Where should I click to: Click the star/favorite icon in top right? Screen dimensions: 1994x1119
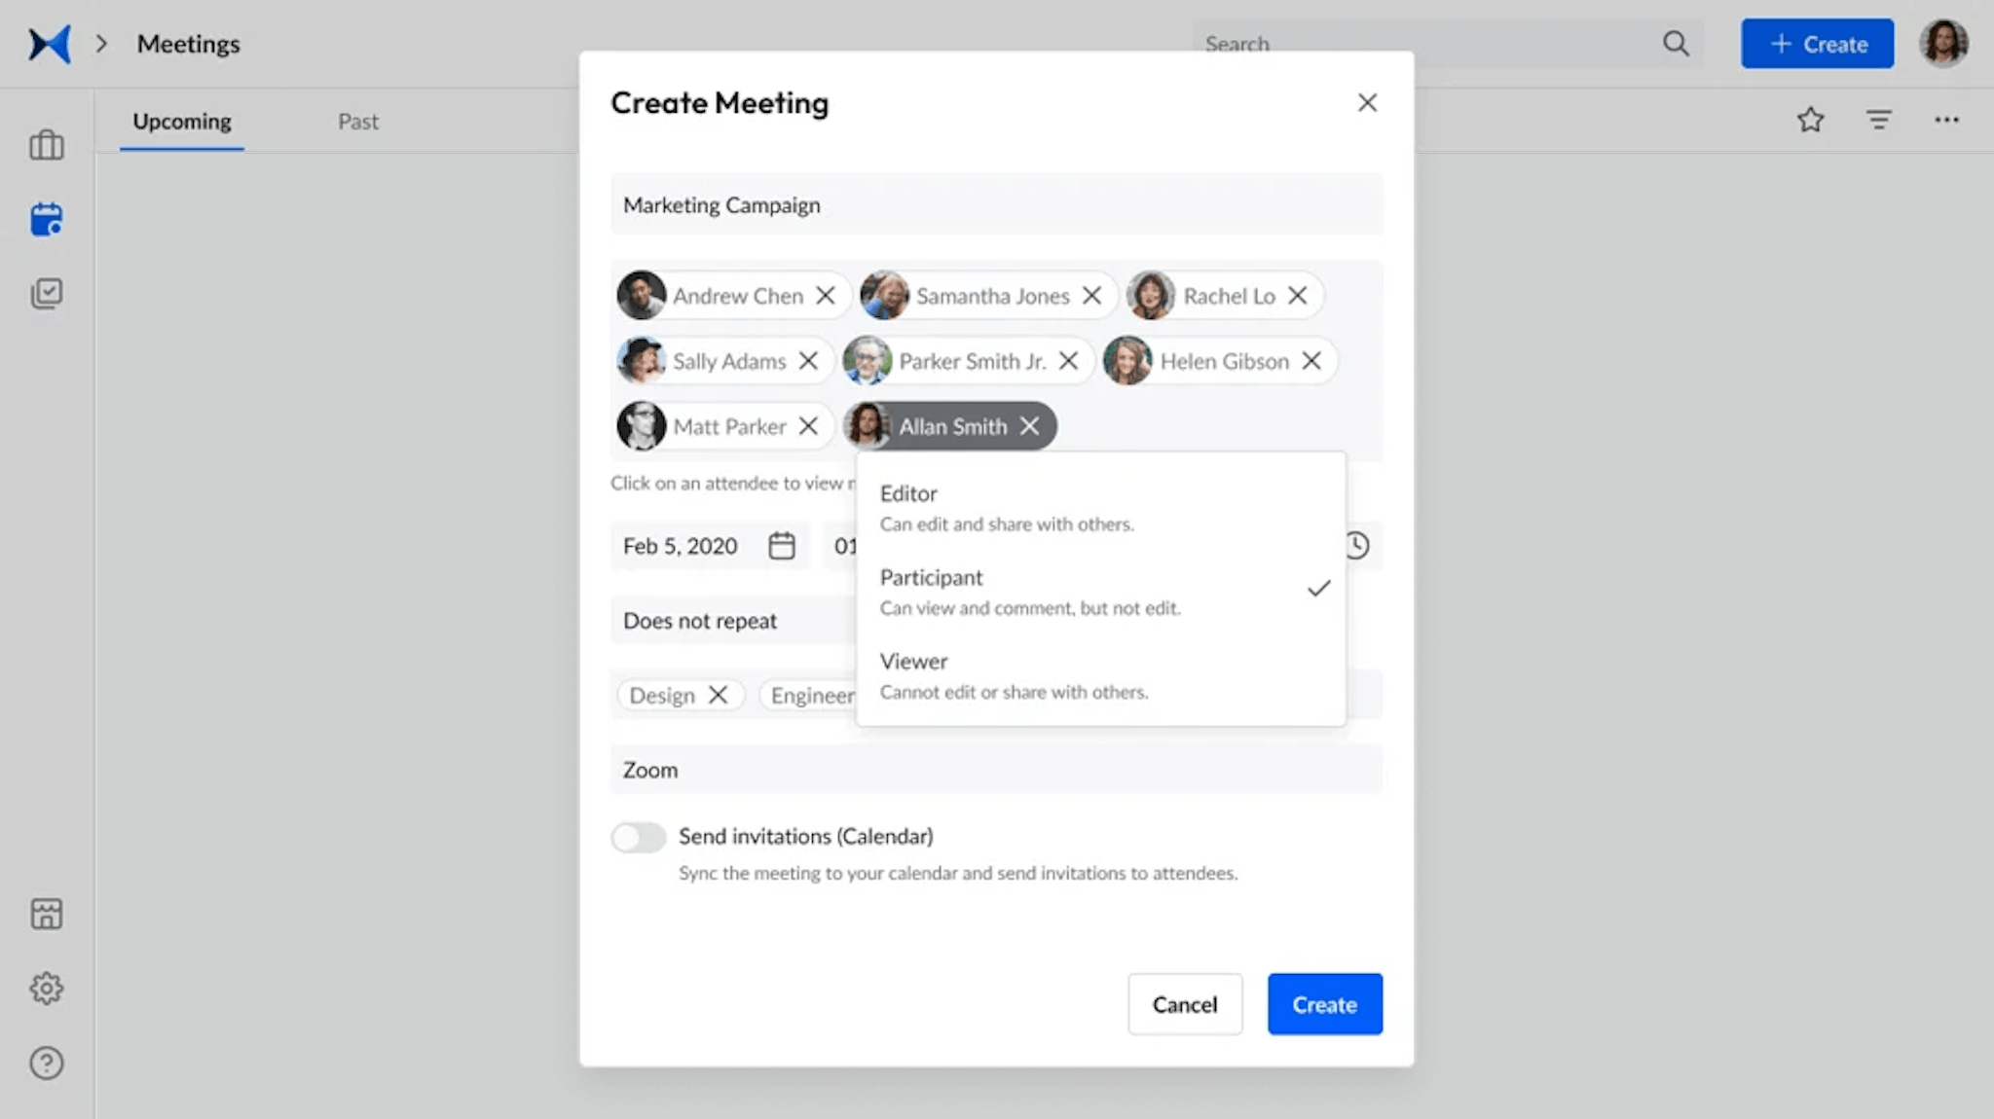(x=1811, y=121)
